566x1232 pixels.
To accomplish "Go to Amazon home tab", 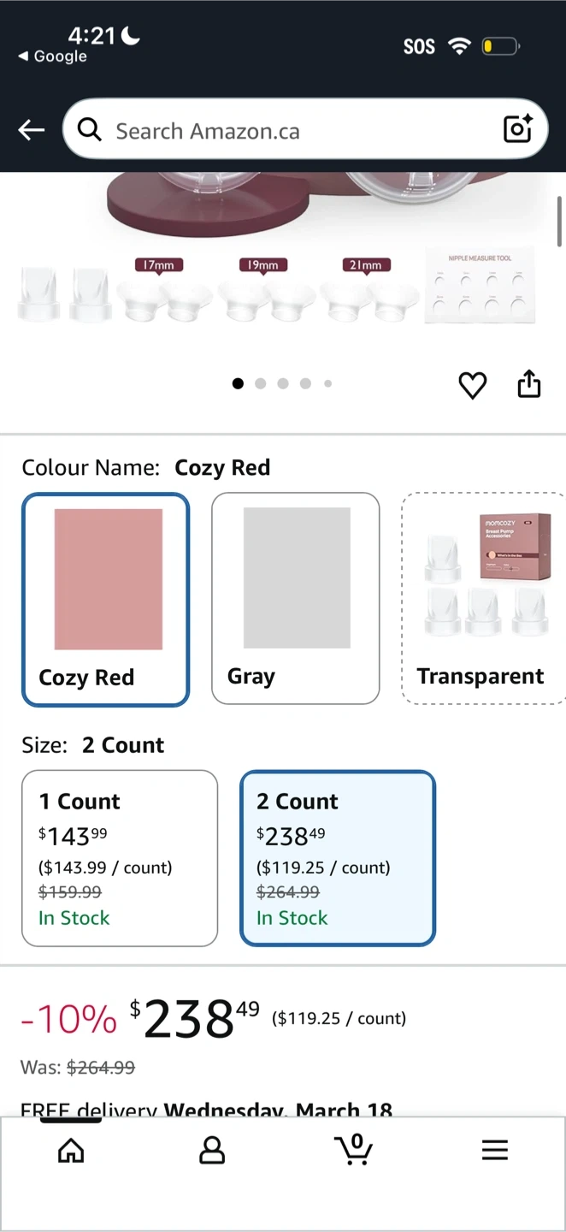I will 71,1151.
